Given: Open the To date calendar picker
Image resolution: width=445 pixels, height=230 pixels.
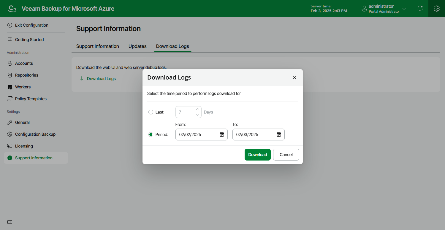Looking at the screenshot, I should point(279,135).
